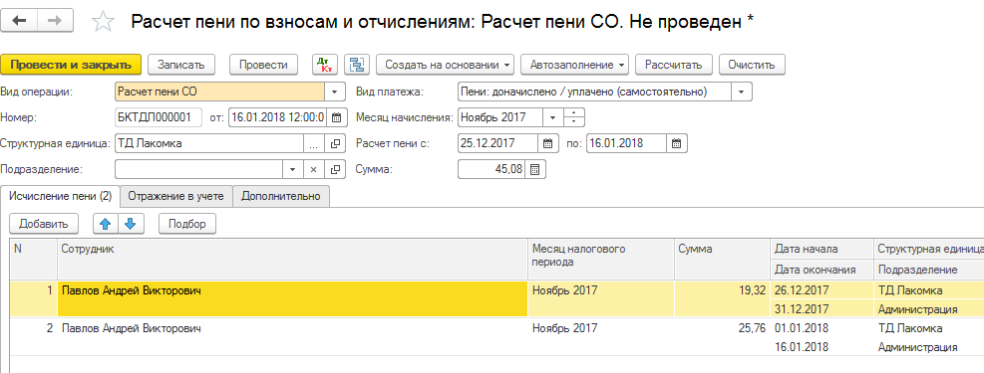Click the Номер field БКТДЛ000001
The width and height of the screenshot is (984, 373).
(x=159, y=117)
